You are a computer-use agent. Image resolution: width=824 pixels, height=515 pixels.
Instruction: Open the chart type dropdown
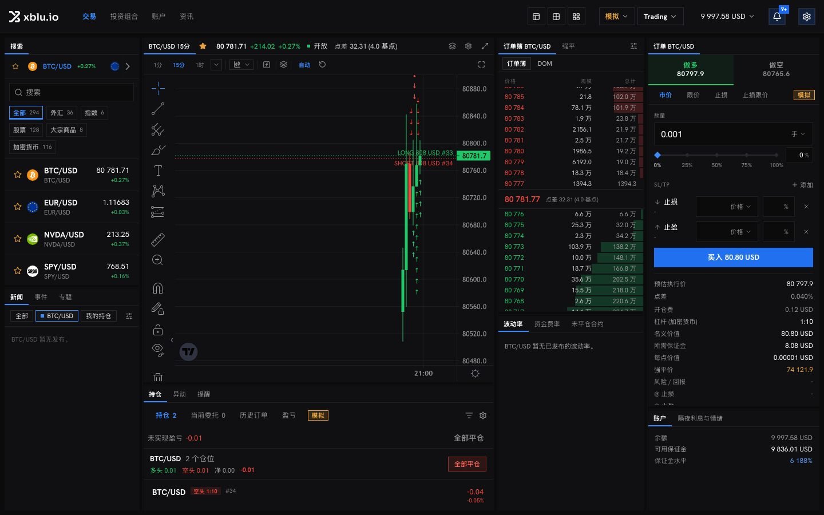click(241, 65)
